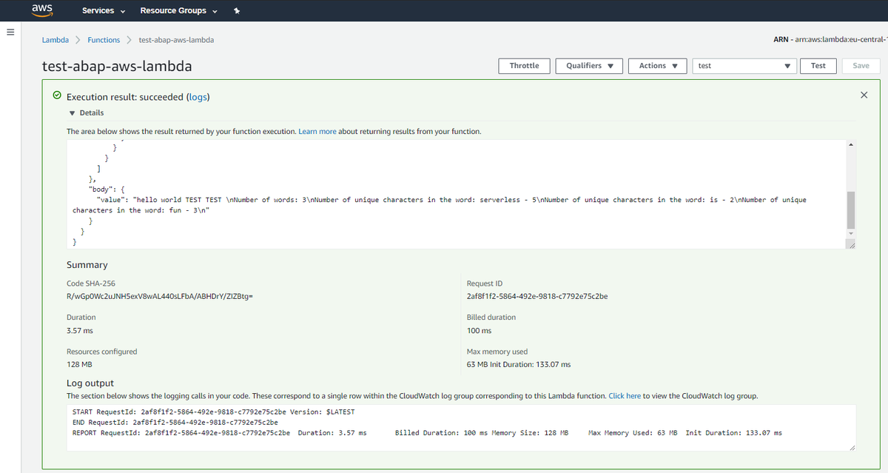Open the test event selector dropdown
This screenshot has width=888, height=473.
click(745, 66)
